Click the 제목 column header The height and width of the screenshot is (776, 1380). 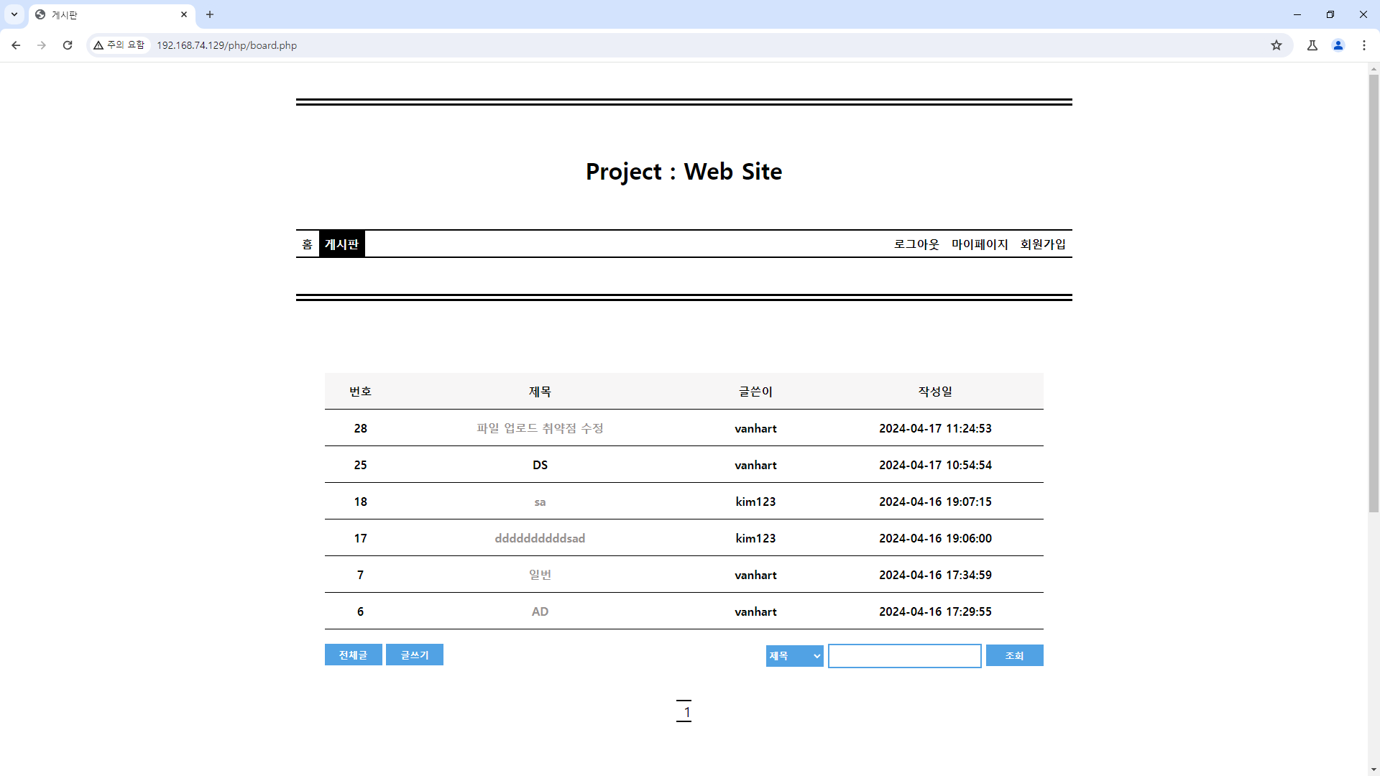pos(540,392)
